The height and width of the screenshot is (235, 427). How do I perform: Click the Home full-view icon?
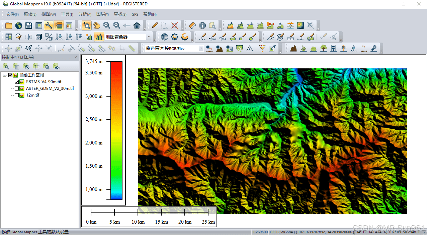[x=137, y=25]
